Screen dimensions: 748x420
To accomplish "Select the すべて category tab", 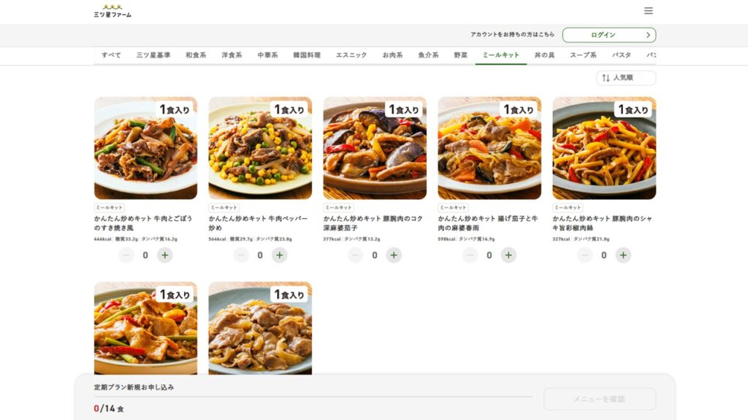I will (111, 55).
